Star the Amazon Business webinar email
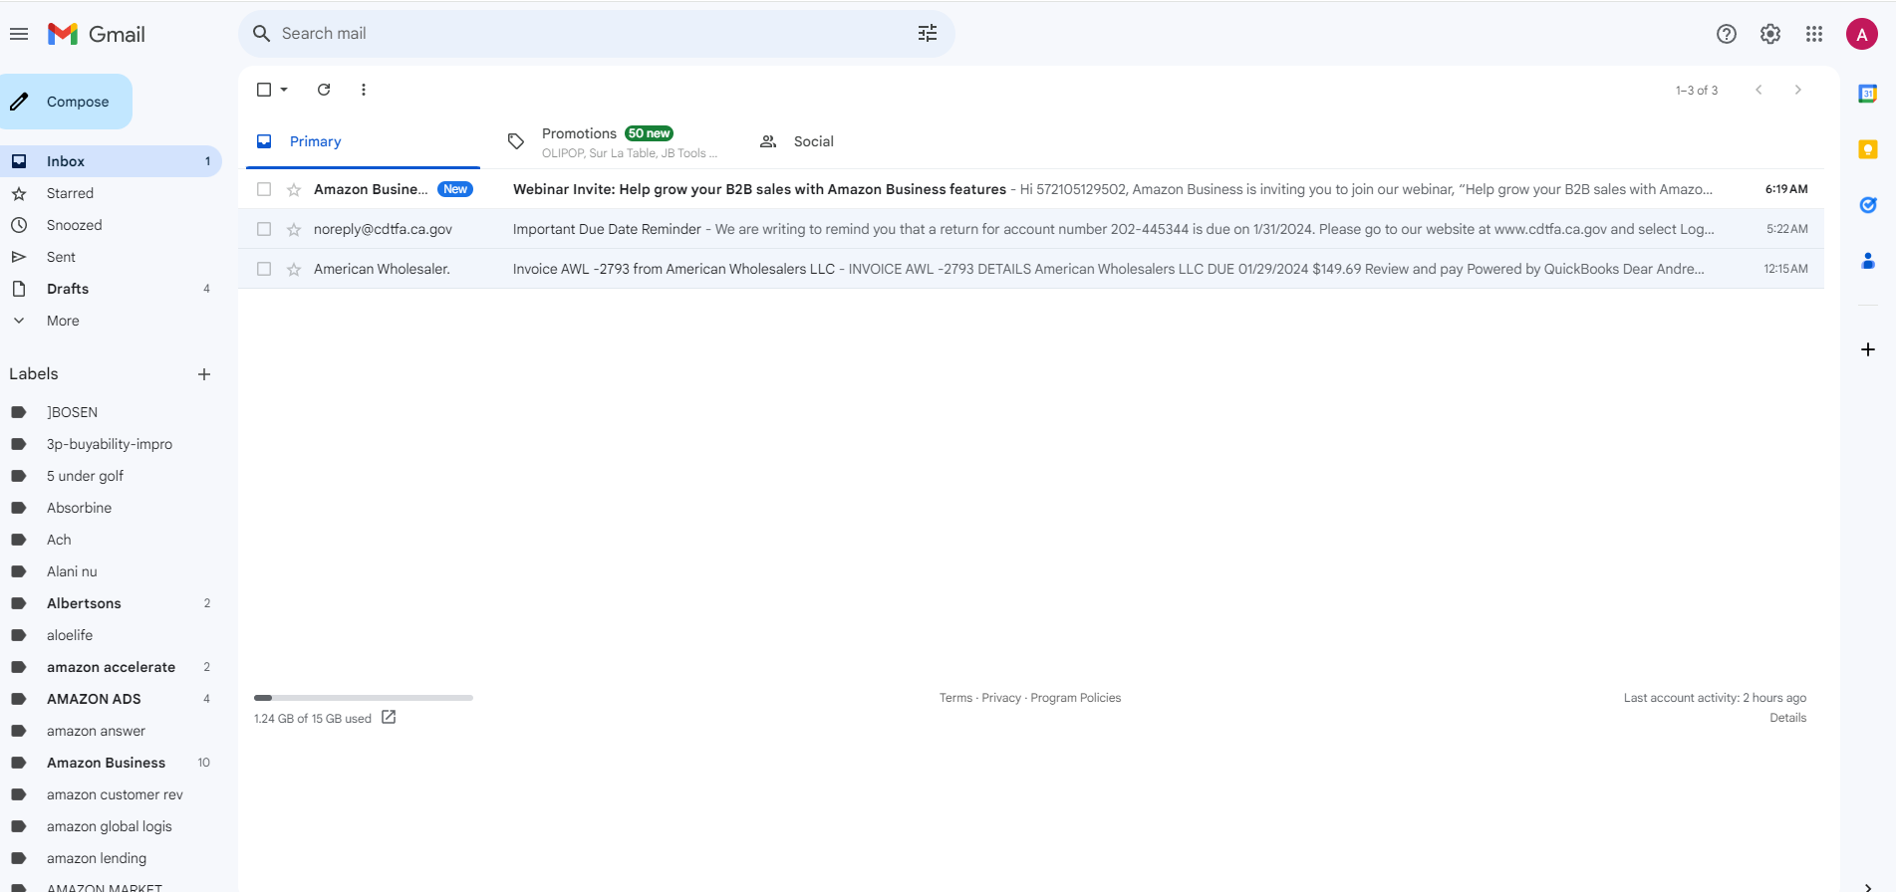Image resolution: width=1896 pixels, height=892 pixels. click(x=294, y=189)
